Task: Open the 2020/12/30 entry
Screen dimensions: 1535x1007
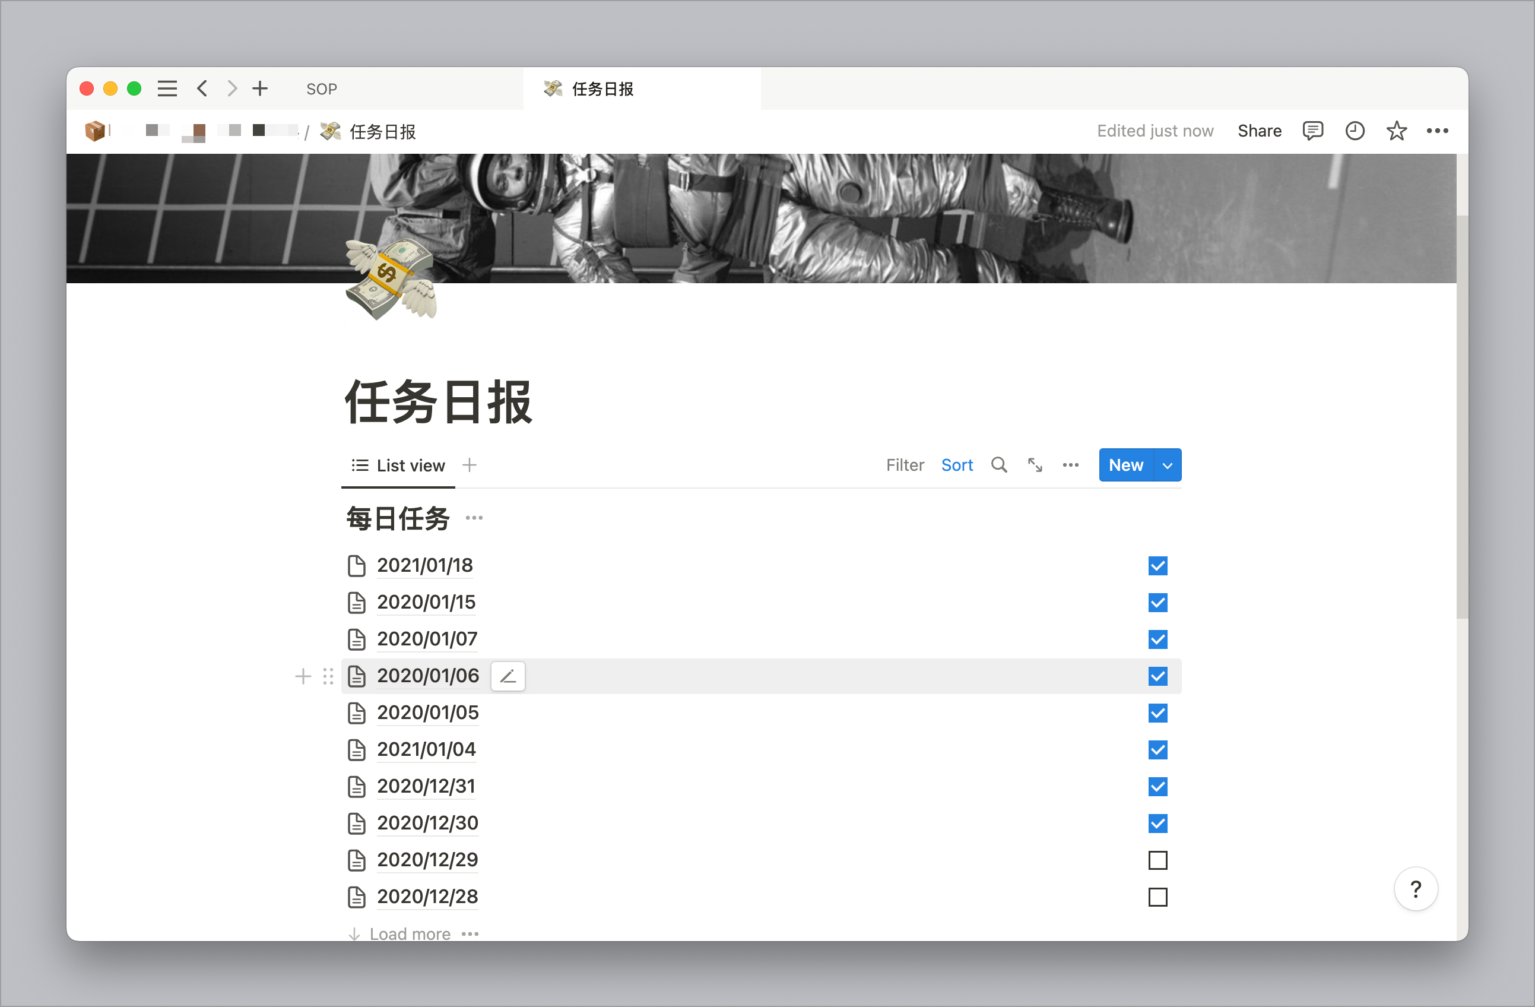Action: [427, 823]
